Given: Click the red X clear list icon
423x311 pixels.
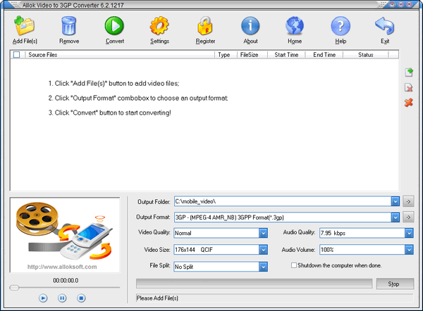Looking at the screenshot, I should [409, 103].
